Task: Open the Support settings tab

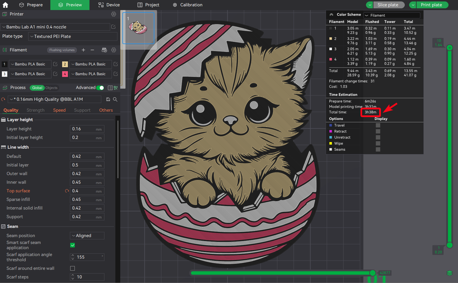Action: click(82, 110)
